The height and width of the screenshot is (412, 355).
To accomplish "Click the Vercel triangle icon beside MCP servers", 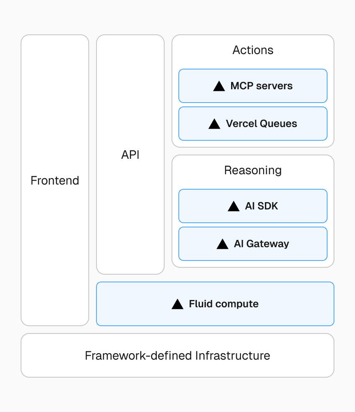I will [x=220, y=86].
